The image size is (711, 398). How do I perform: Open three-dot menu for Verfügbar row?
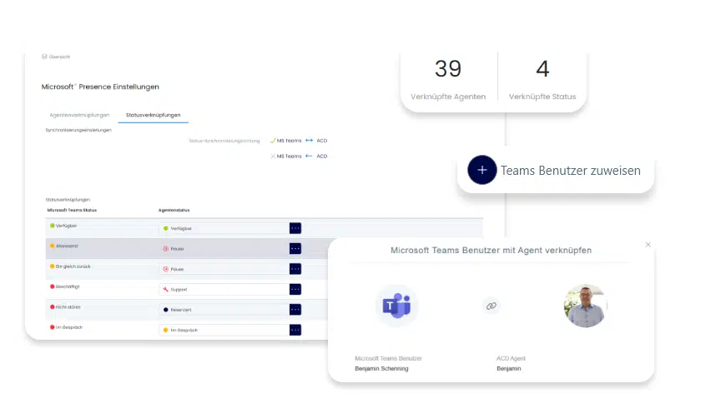(295, 228)
